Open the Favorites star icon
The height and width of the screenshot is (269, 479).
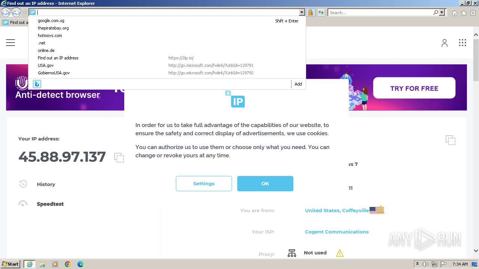[x=464, y=13]
